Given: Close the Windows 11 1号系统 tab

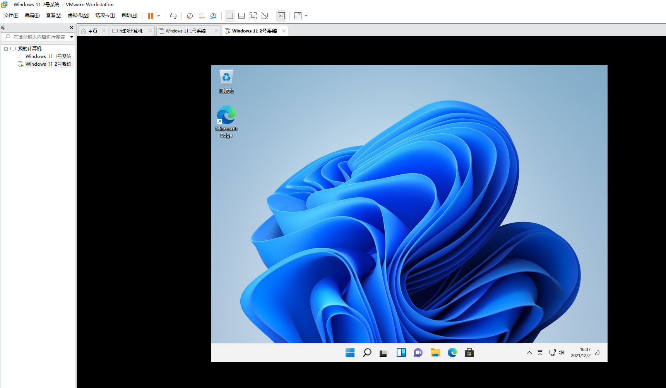Looking at the screenshot, I should [216, 31].
